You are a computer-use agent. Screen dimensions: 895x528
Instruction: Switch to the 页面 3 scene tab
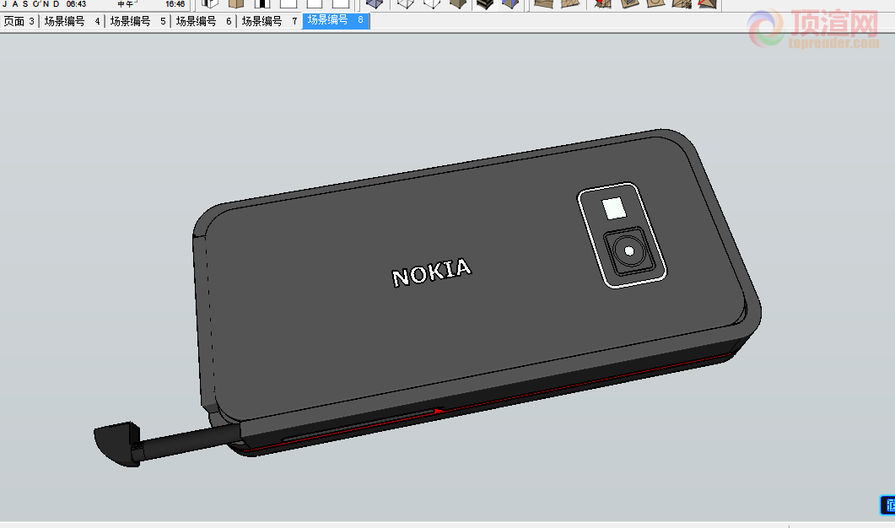pyautogui.click(x=19, y=21)
